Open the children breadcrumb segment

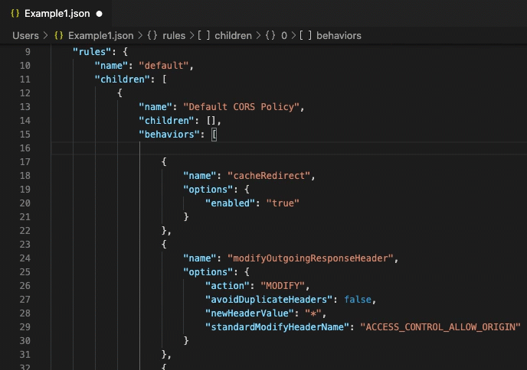tap(233, 36)
